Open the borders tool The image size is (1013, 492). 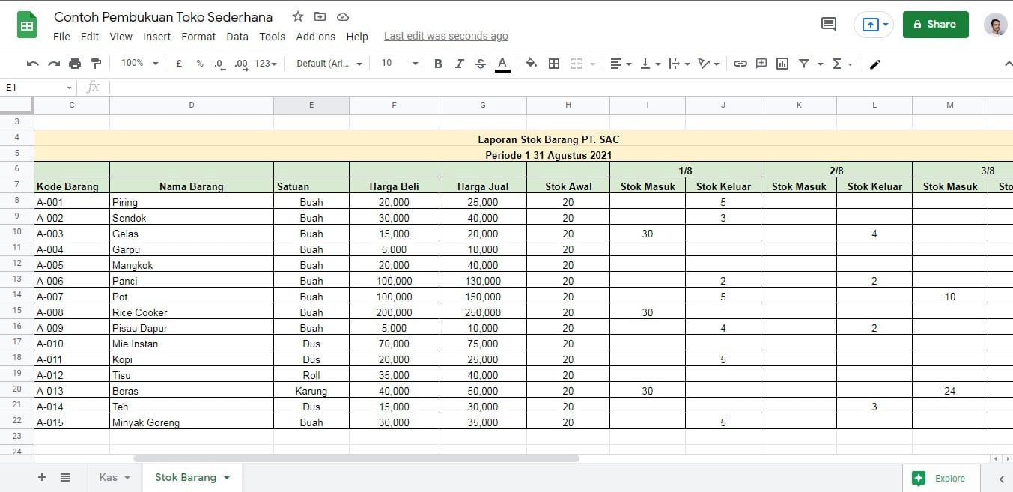tap(554, 64)
